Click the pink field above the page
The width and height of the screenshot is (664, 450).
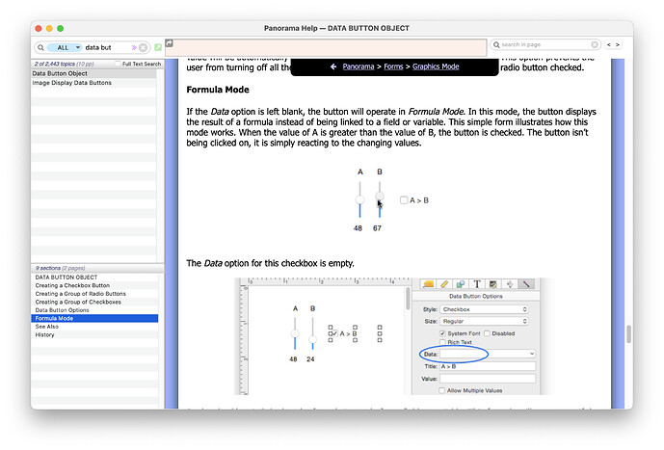(x=326, y=47)
